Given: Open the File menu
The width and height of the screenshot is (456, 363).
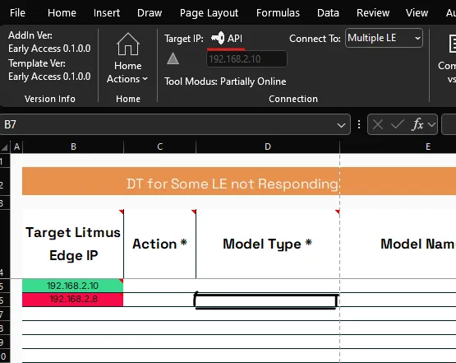Looking at the screenshot, I should click(x=17, y=13).
